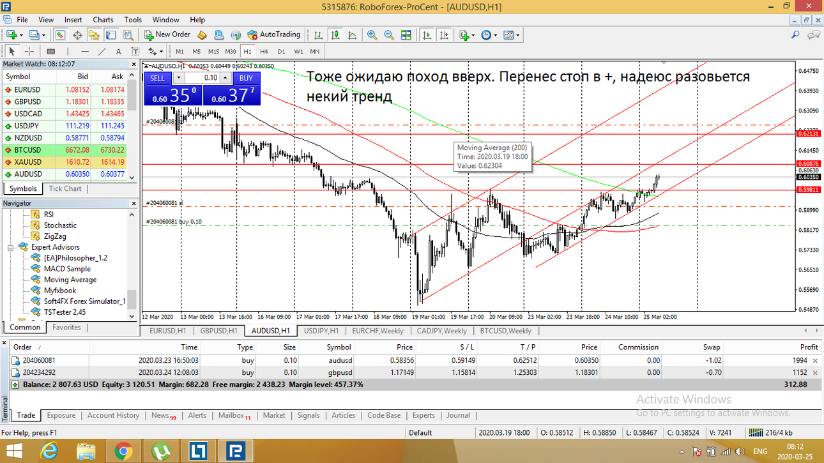
Task: Tile chart windows icon
Action: pyautogui.click(x=405, y=34)
